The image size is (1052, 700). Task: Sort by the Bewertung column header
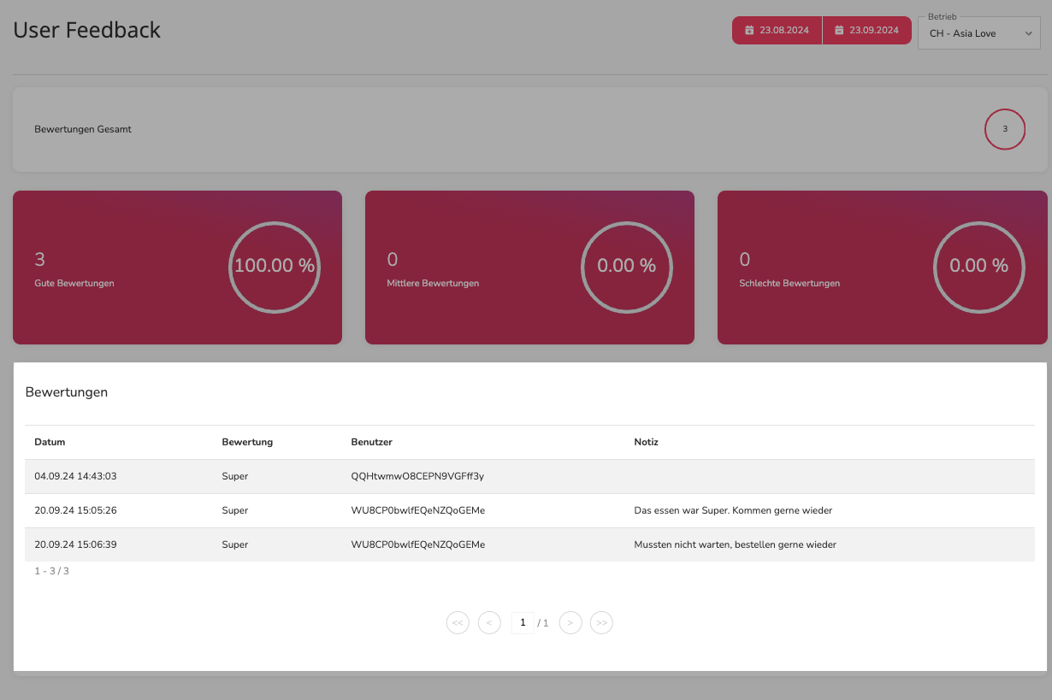tap(247, 442)
